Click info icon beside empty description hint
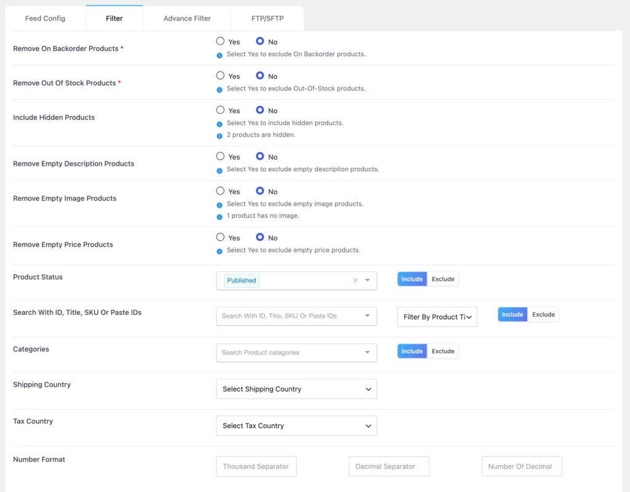The image size is (630, 492). [x=220, y=171]
